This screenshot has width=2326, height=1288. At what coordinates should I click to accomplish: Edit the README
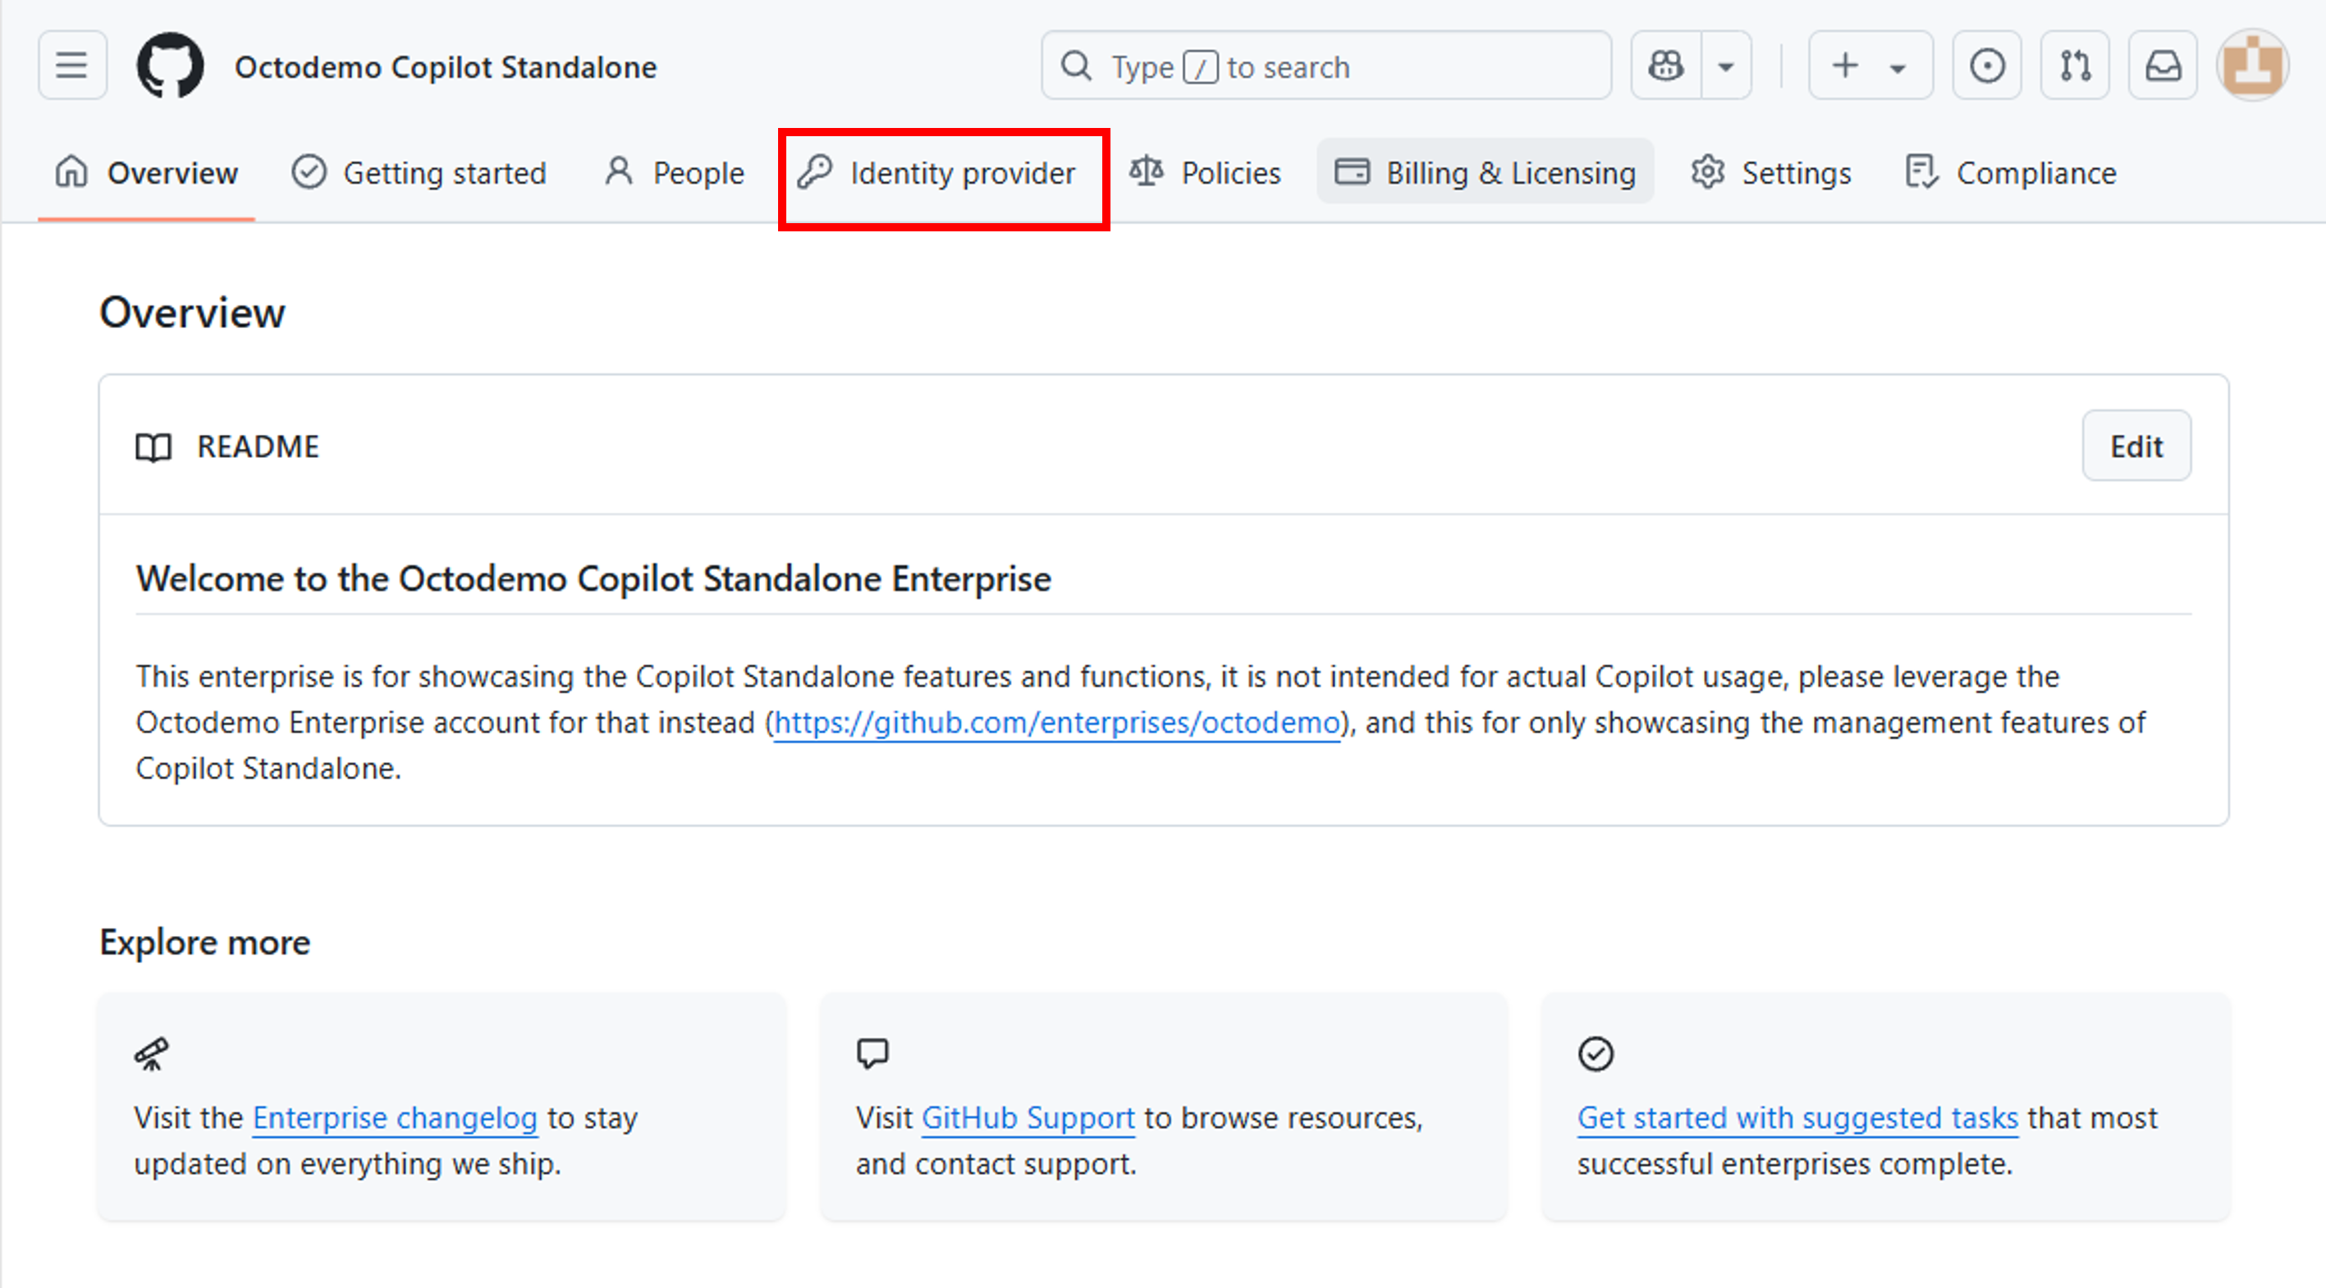pyautogui.click(x=2136, y=446)
